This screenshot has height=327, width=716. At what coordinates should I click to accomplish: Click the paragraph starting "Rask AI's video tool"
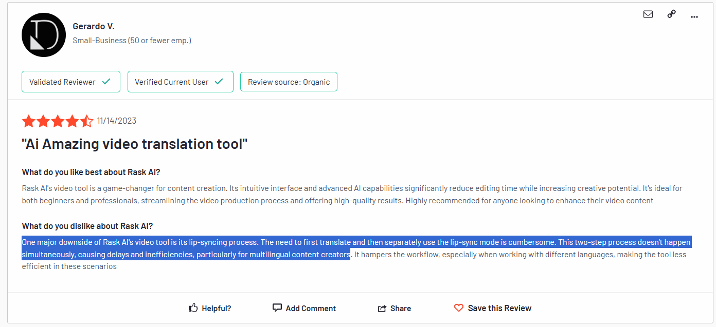(309, 194)
